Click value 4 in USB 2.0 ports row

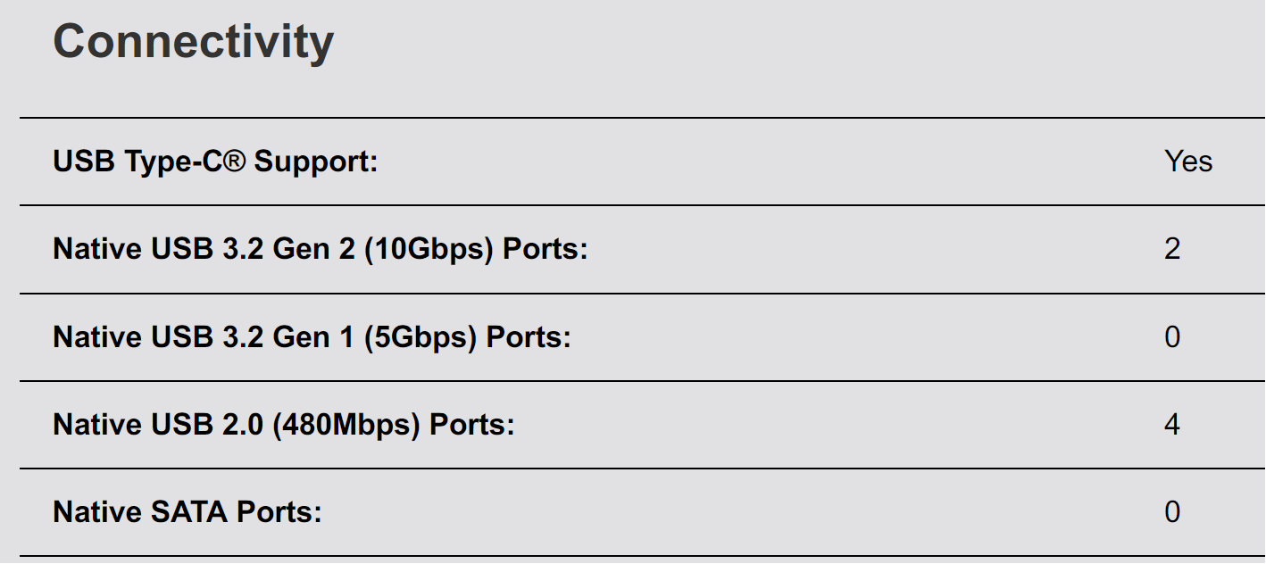1172,425
